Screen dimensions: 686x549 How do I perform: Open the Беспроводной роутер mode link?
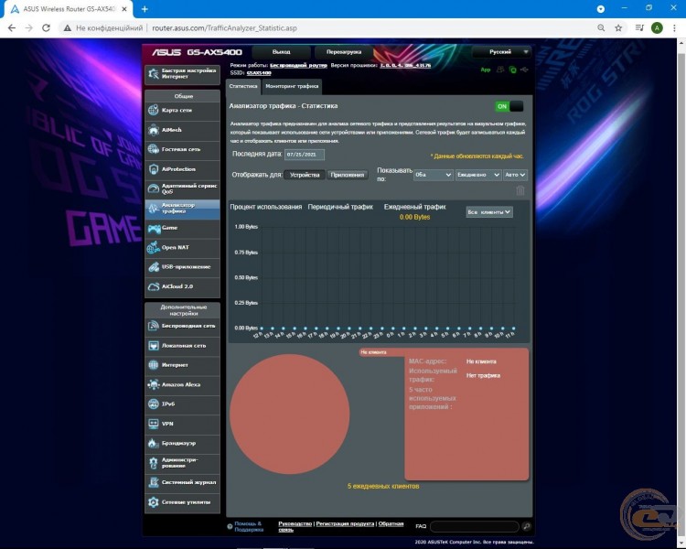(x=298, y=65)
